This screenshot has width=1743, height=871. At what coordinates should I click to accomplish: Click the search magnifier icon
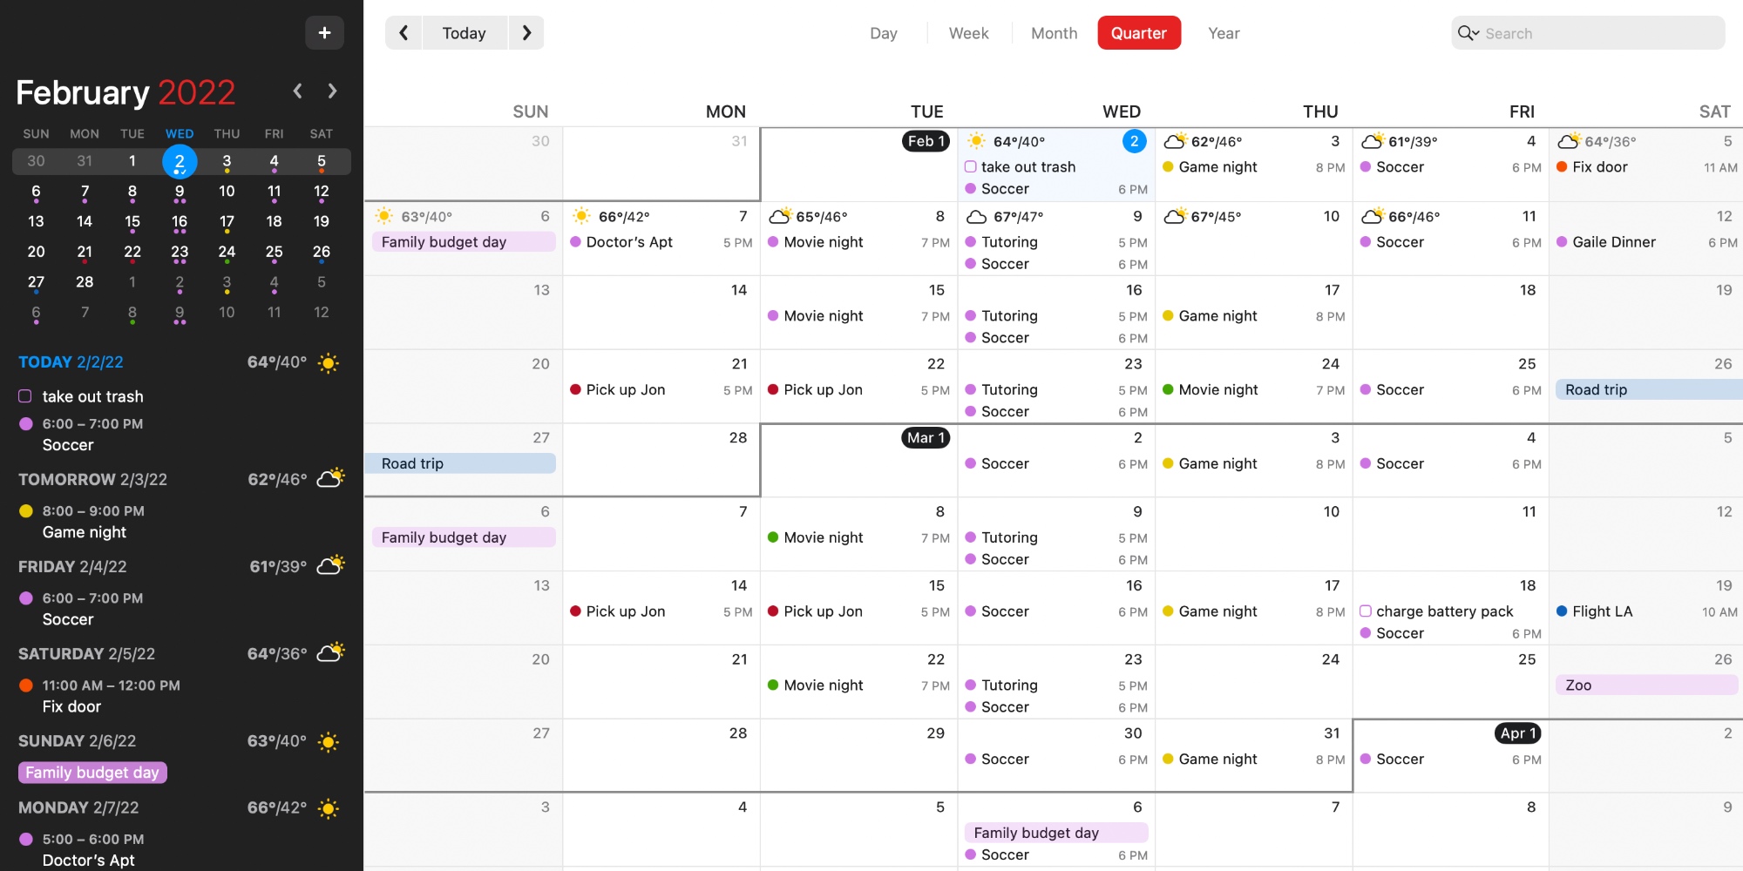coord(1464,33)
